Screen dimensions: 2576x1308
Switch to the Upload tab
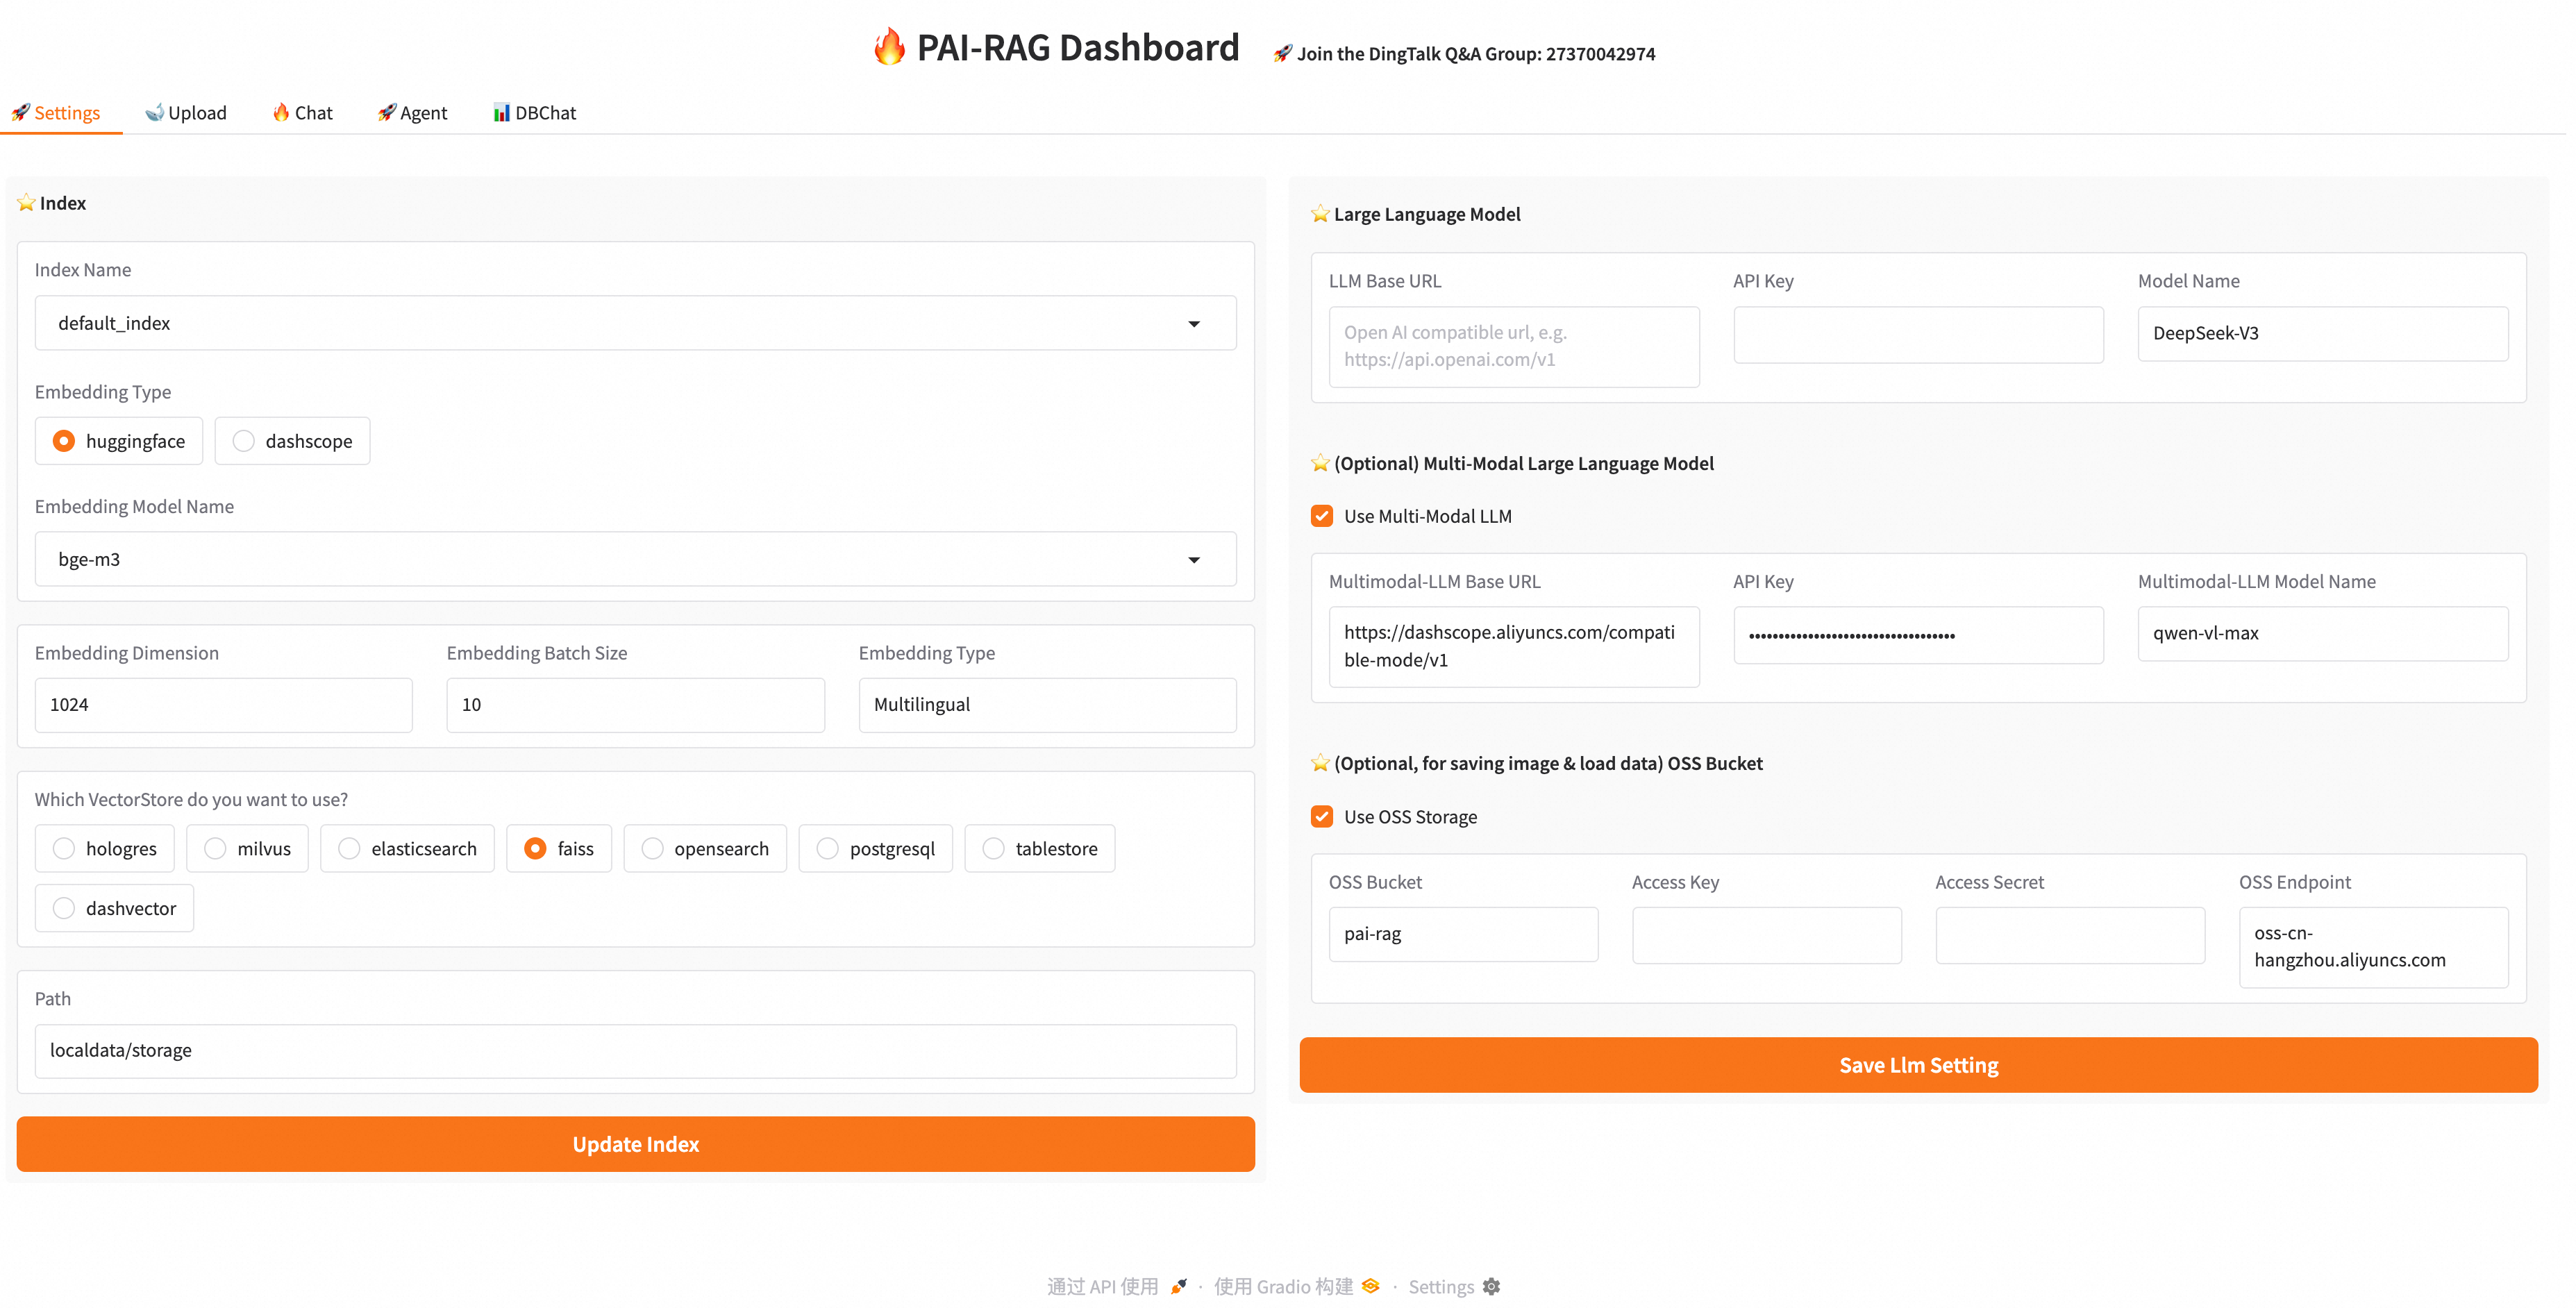pyautogui.click(x=186, y=113)
